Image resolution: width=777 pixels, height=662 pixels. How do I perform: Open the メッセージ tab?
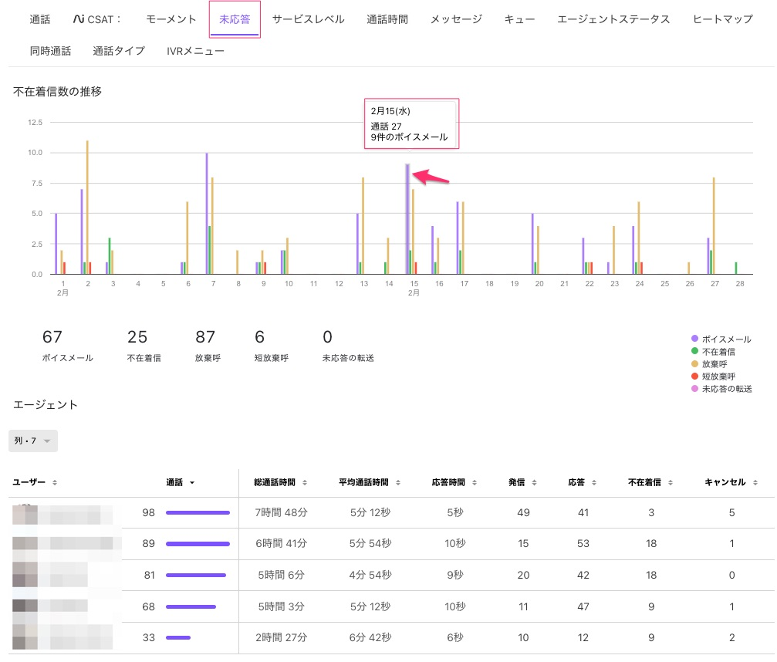456,19
